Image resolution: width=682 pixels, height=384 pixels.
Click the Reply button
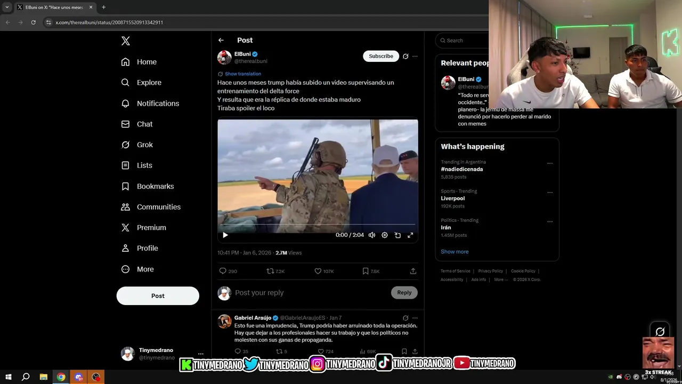coord(404,293)
